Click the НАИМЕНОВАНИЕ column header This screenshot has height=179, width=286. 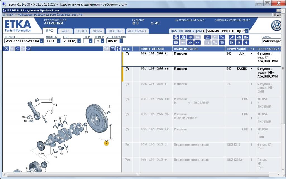coord(199,49)
